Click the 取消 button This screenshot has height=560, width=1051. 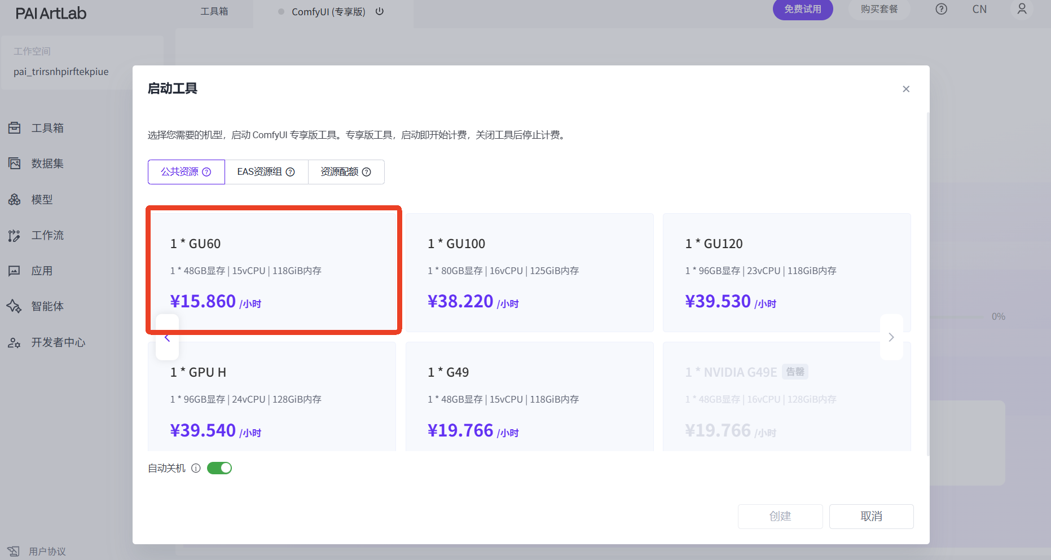(x=872, y=517)
